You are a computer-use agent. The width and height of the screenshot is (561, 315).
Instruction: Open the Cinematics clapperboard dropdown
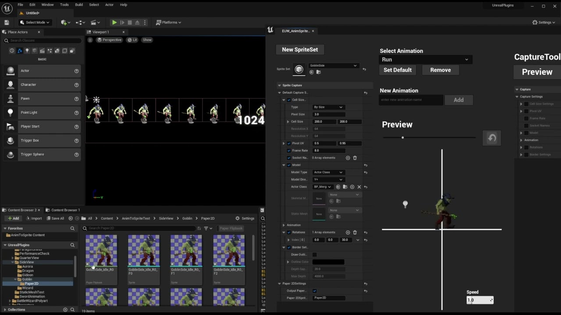[x=95, y=22]
